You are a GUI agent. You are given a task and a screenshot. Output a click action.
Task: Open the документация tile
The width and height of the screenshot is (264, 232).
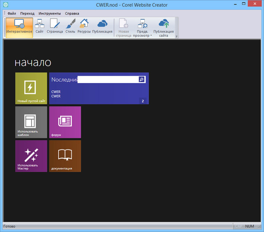[x=65, y=156]
